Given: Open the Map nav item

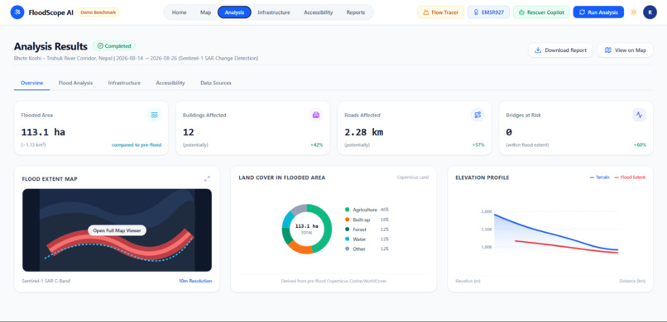Looking at the screenshot, I should [205, 12].
